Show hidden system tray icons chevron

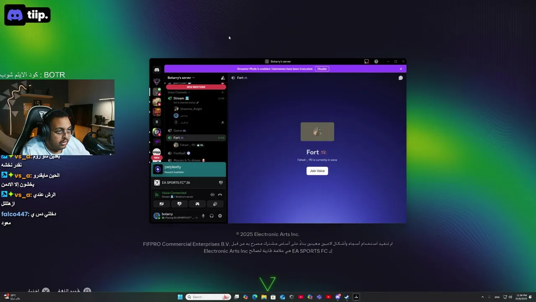483,297
